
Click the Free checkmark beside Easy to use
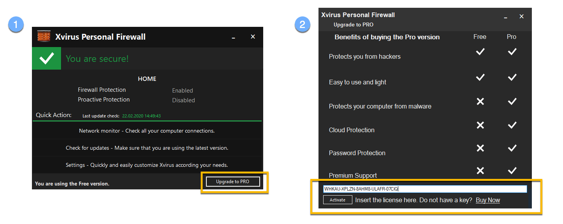click(x=480, y=77)
